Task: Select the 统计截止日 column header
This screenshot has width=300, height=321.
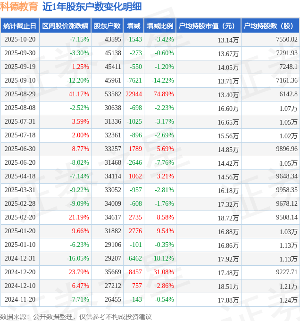Action: [x=19, y=26]
